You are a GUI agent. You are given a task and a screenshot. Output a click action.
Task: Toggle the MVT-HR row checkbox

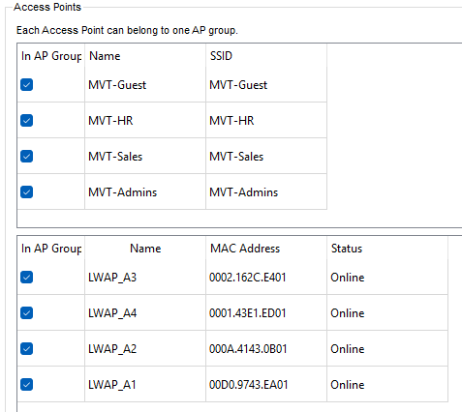(26, 121)
